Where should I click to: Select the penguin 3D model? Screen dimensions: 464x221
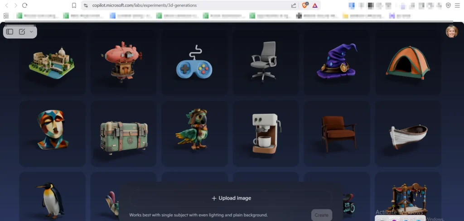(x=53, y=197)
